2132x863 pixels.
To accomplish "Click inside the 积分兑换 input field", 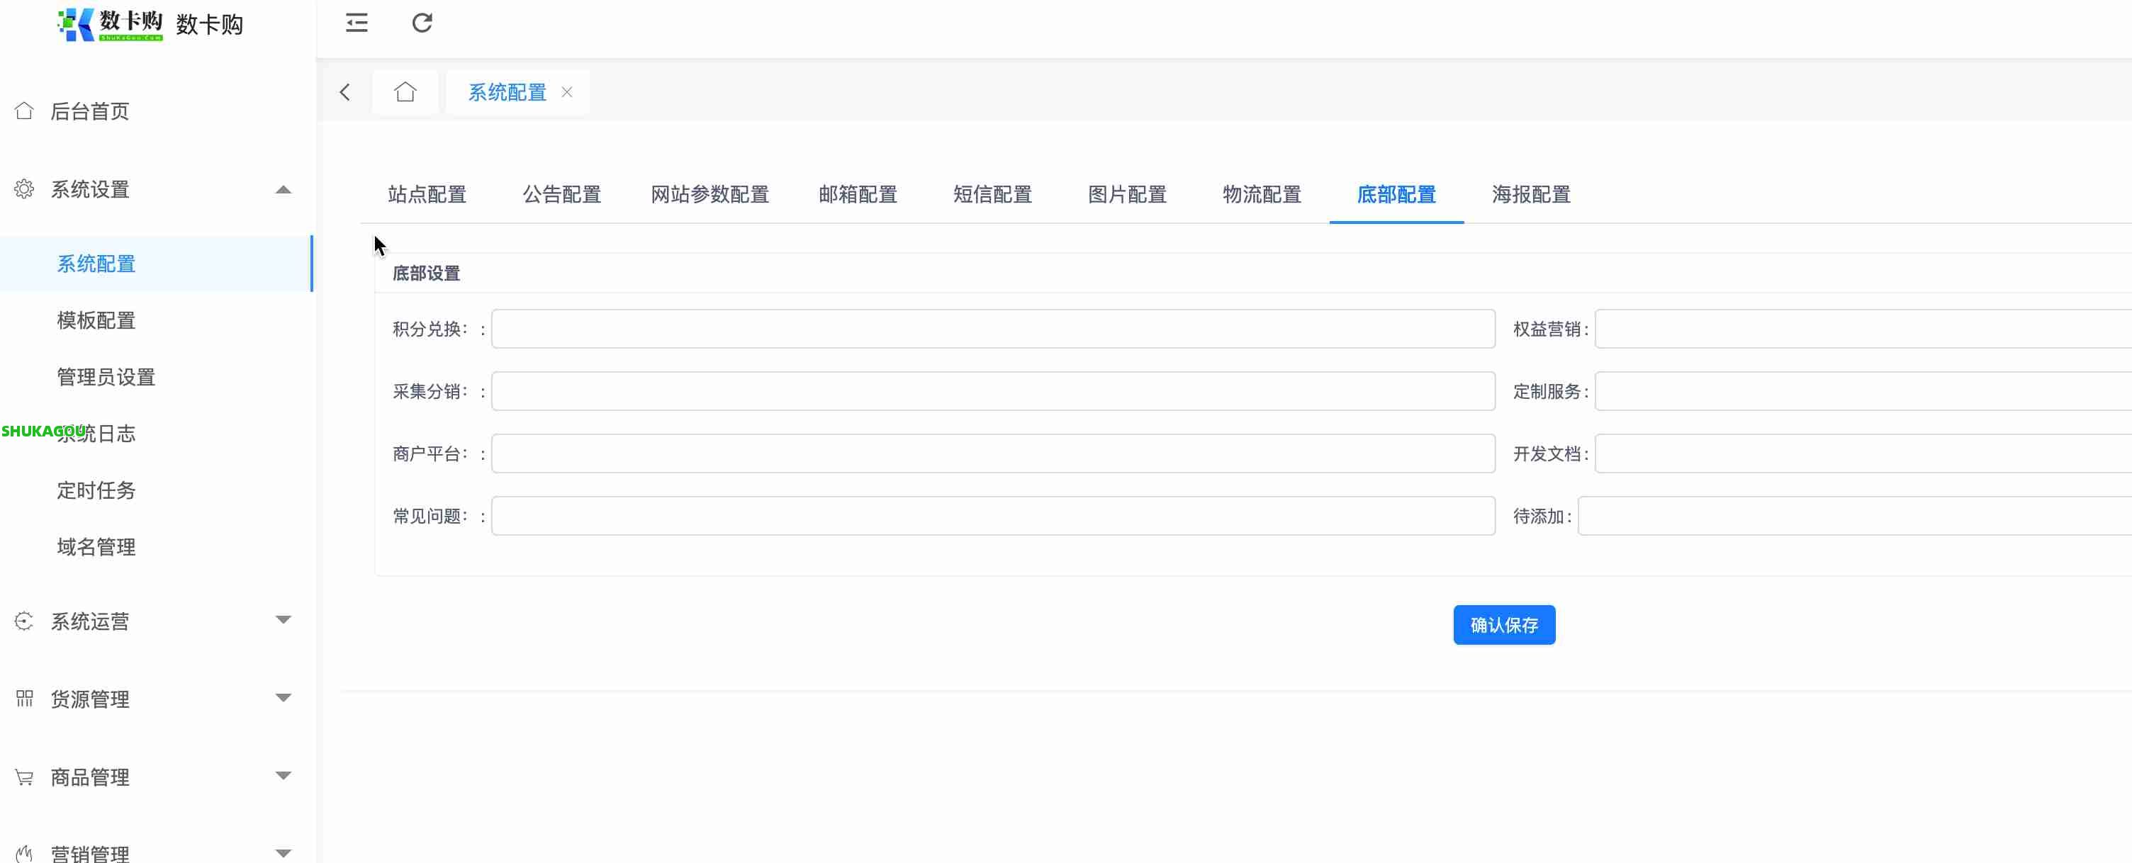I will 992,327.
